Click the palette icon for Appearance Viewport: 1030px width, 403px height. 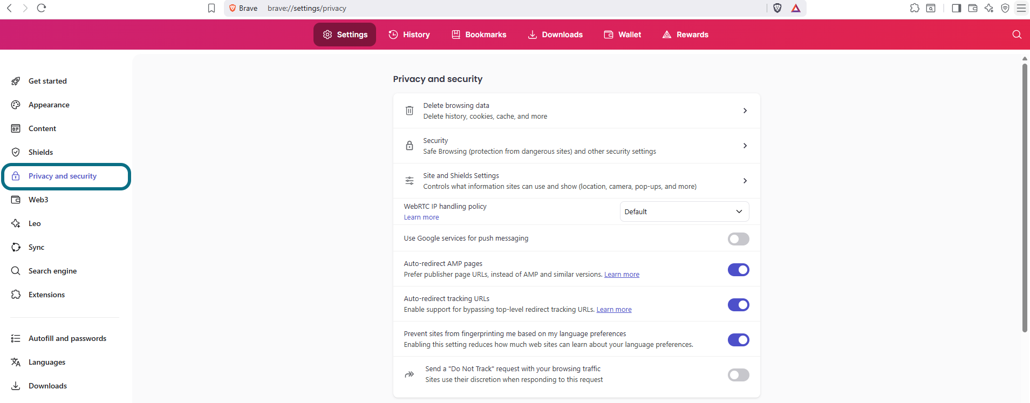coord(16,105)
